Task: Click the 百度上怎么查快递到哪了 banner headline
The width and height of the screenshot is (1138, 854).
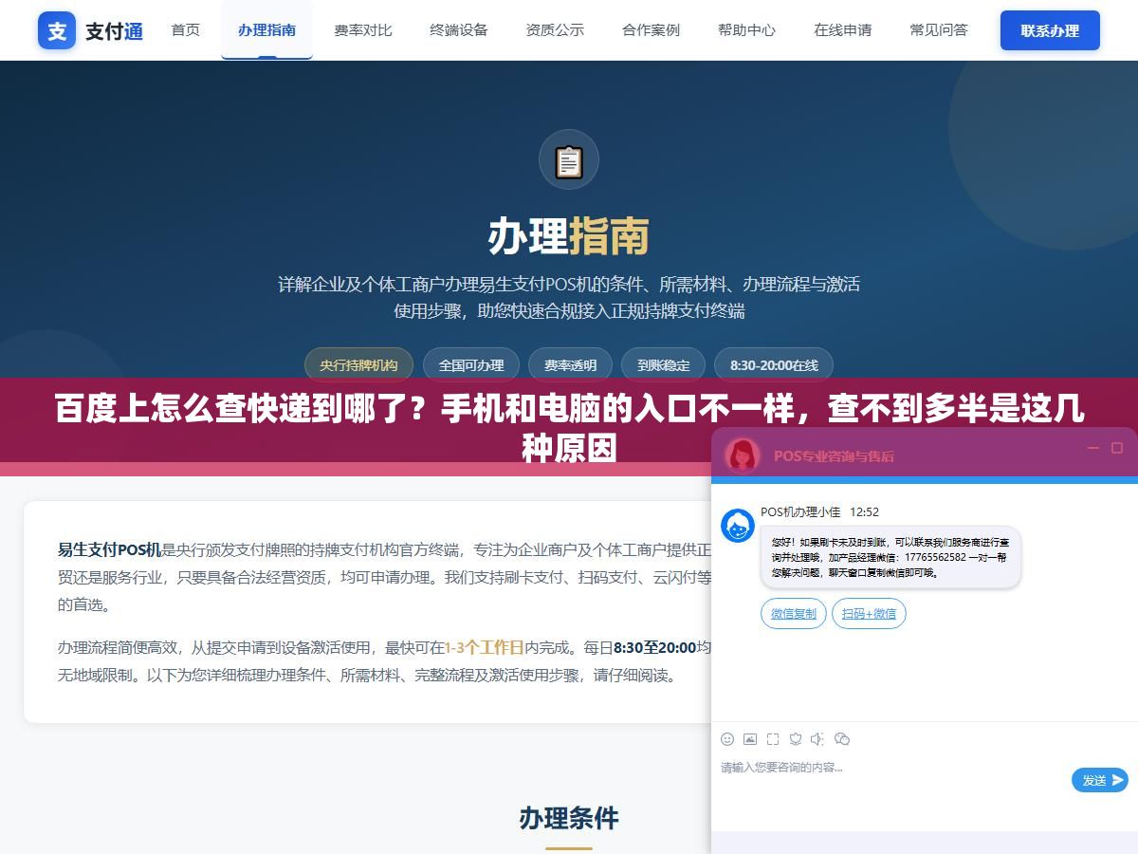Action: pos(569,427)
